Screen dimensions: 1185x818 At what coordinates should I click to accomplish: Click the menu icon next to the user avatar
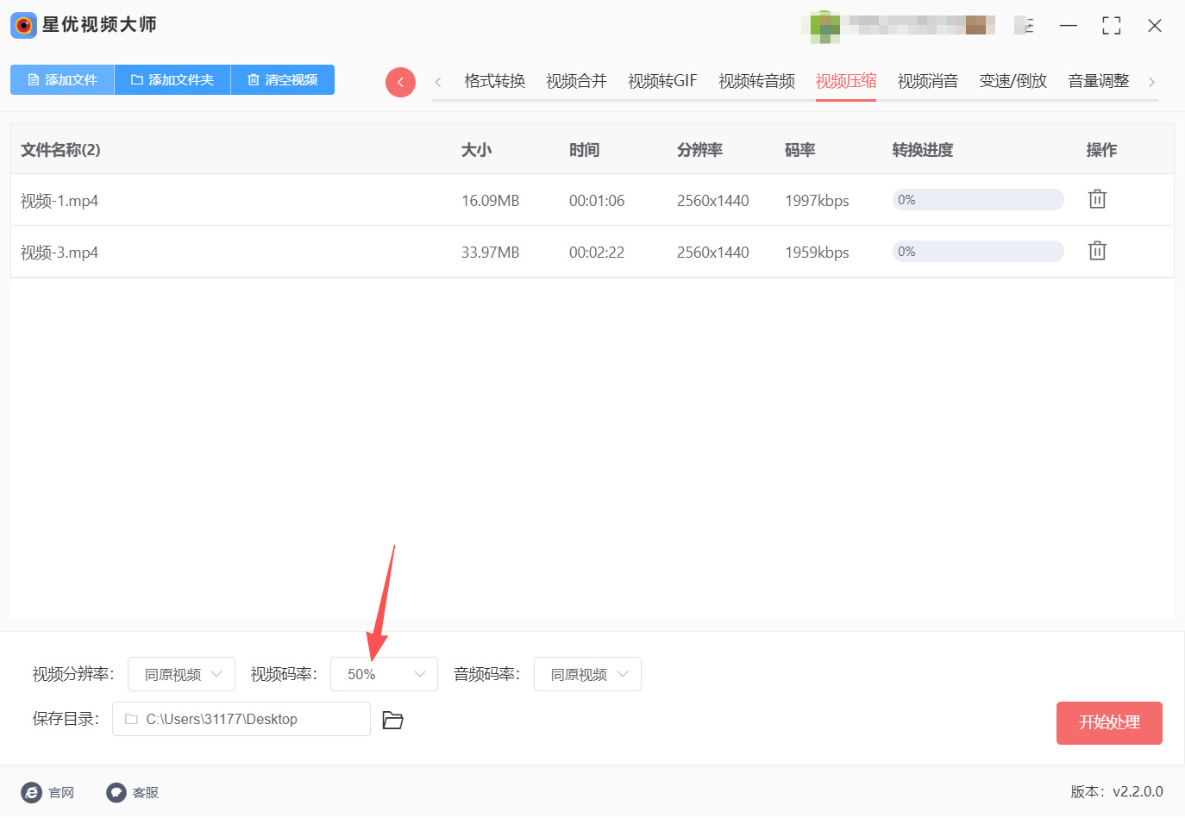point(1025,25)
